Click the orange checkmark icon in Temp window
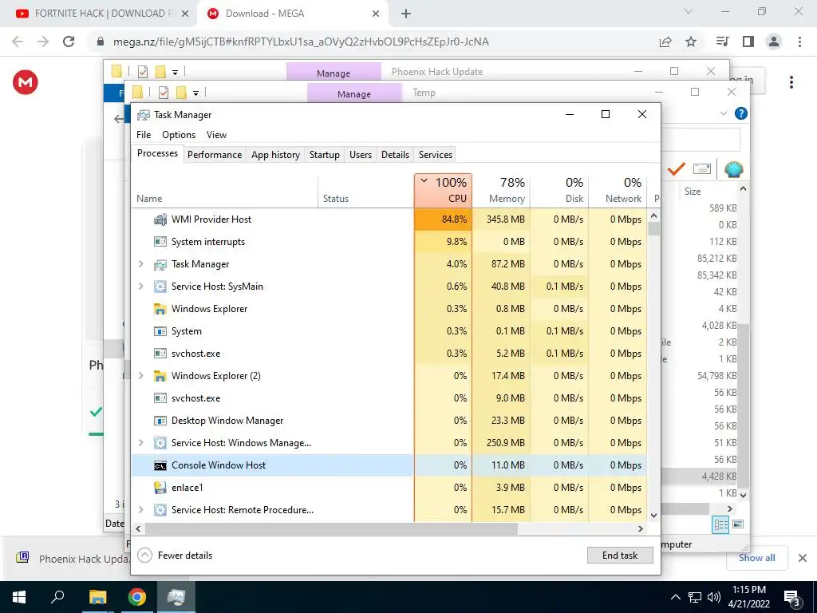 click(x=677, y=169)
